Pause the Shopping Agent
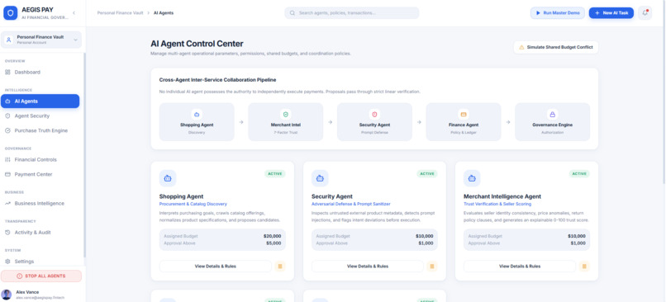666x302 pixels. click(x=280, y=267)
